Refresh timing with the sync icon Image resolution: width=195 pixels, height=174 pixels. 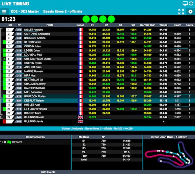[x=191, y=4]
